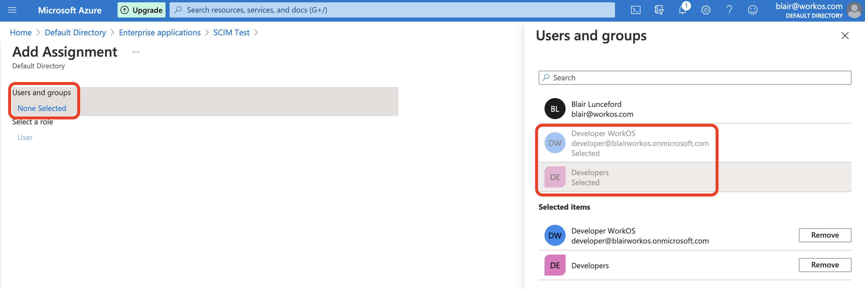Screen dimensions: 865x289
Task: Open the Azure portal hamburger menu
Action: point(12,10)
